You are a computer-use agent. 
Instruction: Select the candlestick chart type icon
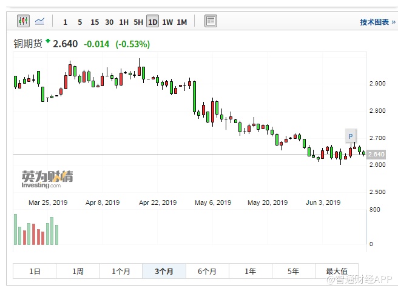pyautogui.click(x=23, y=21)
